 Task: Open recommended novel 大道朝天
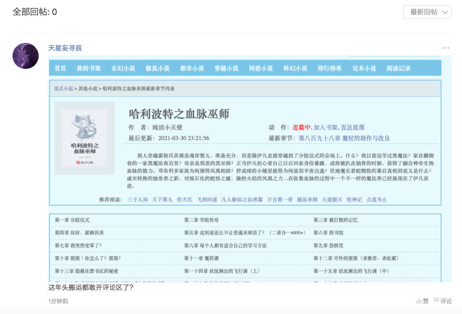pos(332,200)
